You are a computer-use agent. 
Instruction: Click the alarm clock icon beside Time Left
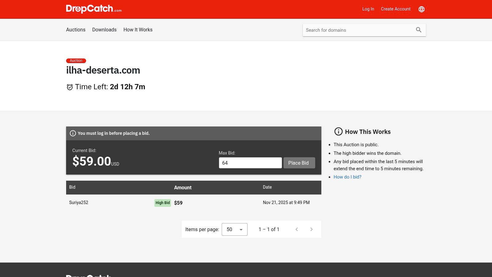pos(70,87)
